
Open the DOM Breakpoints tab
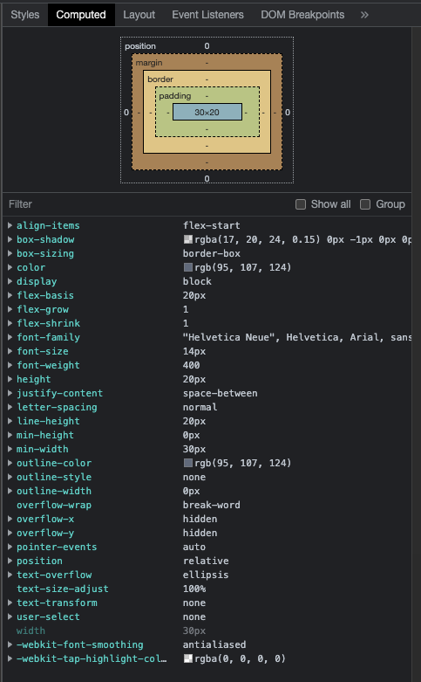click(x=302, y=15)
